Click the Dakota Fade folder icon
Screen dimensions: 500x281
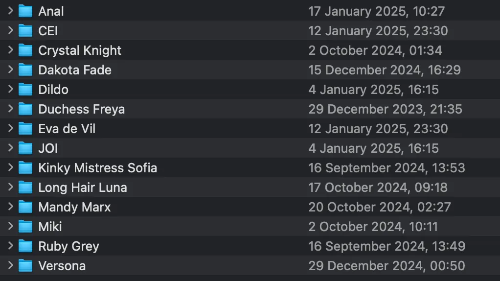click(25, 70)
